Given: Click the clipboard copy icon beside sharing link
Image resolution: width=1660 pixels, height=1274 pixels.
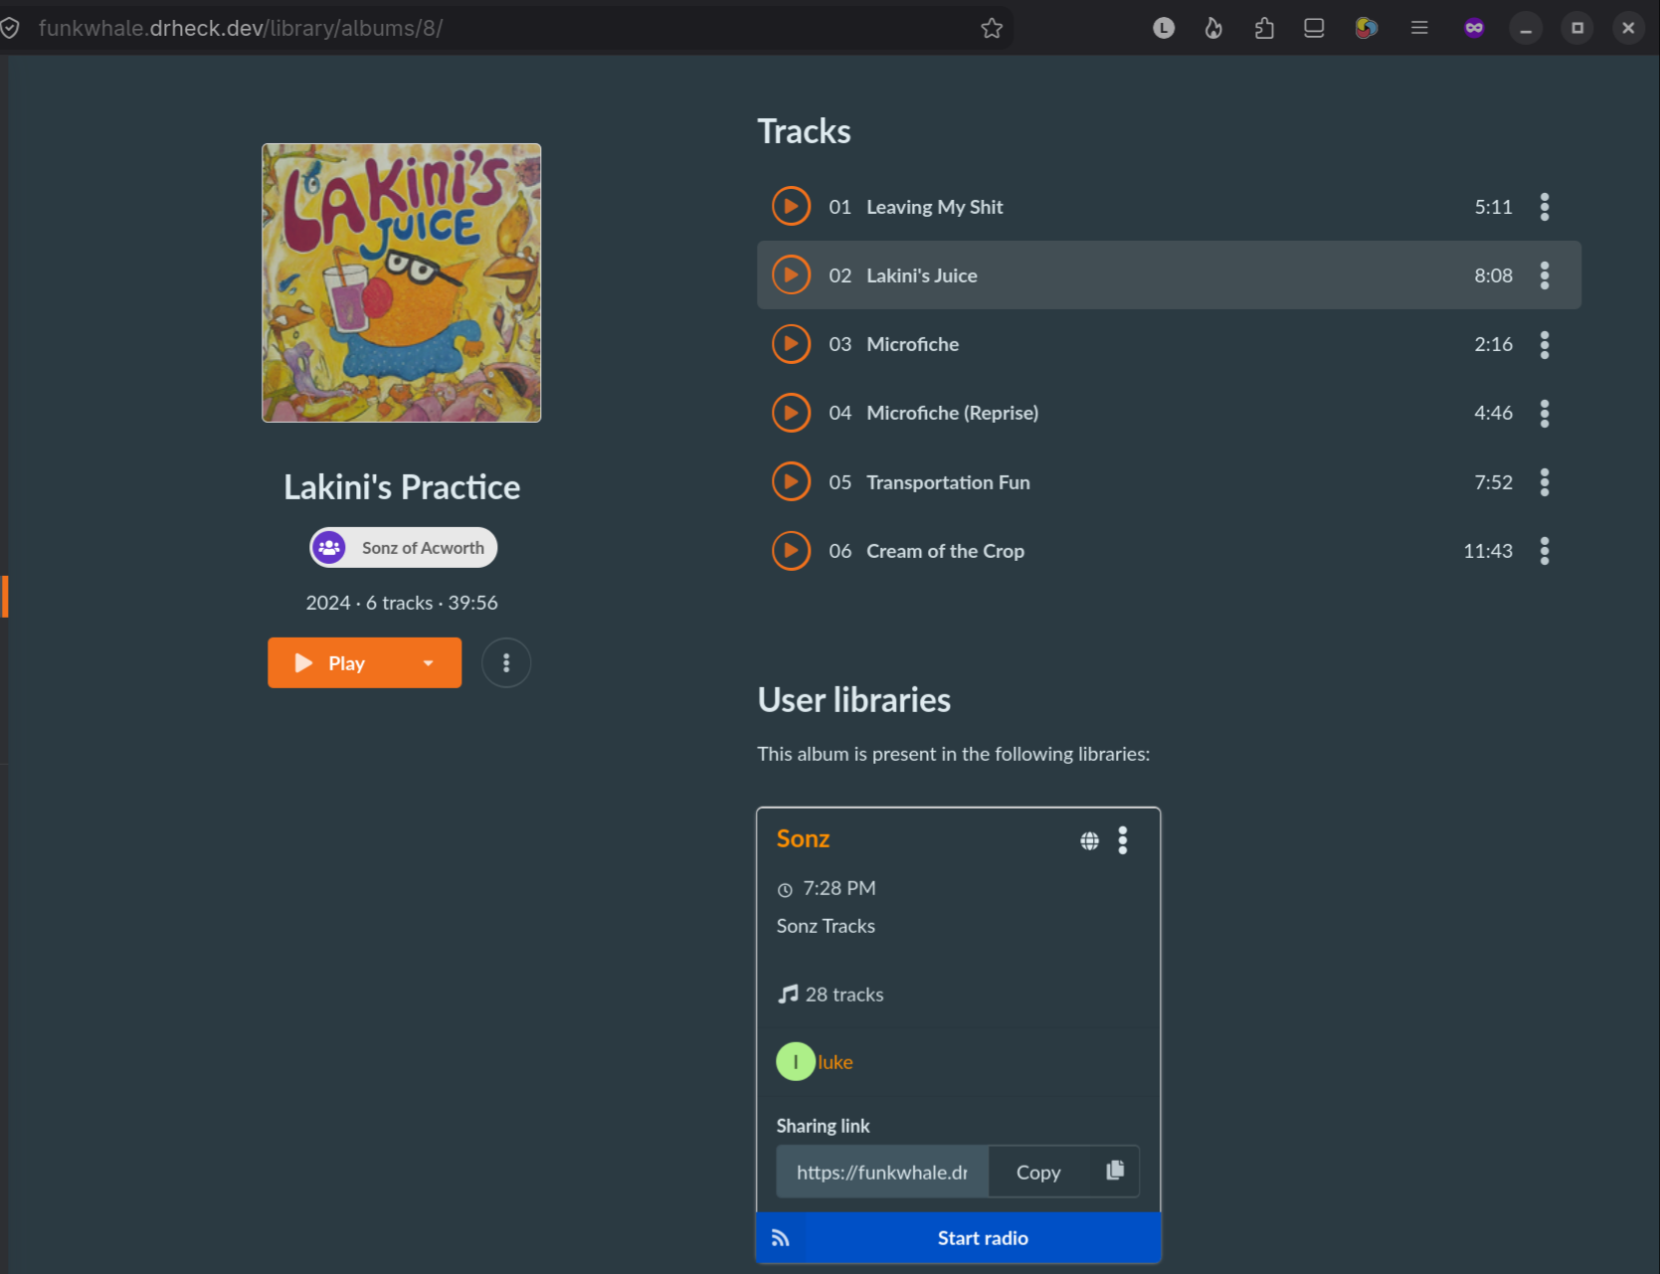Looking at the screenshot, I should (x=1115, y=1171).
